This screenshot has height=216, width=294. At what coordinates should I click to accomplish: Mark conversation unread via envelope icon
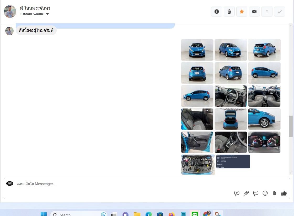click(254, 12)
